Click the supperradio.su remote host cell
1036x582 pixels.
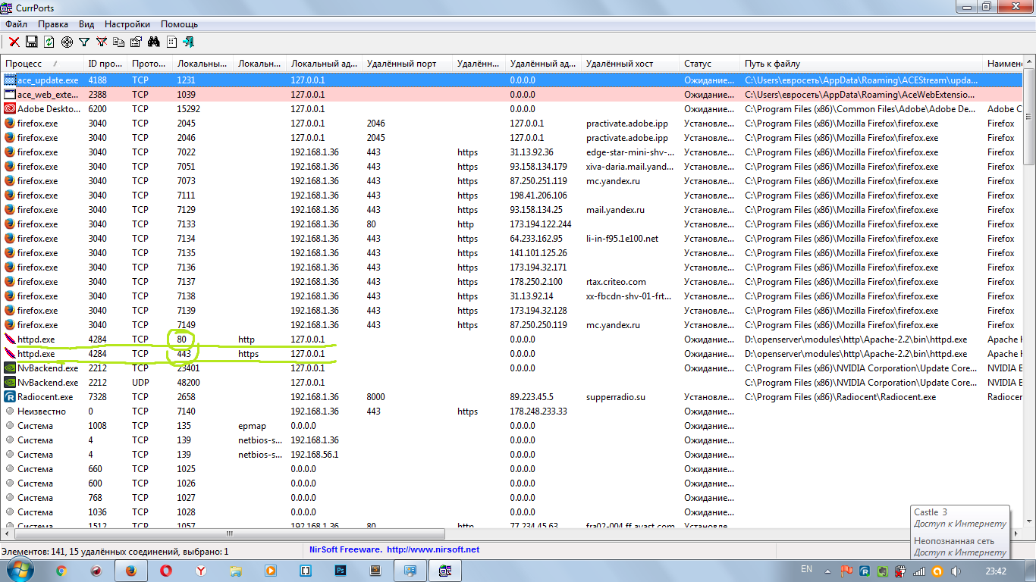pyautogui.click(x=615, y=396)
